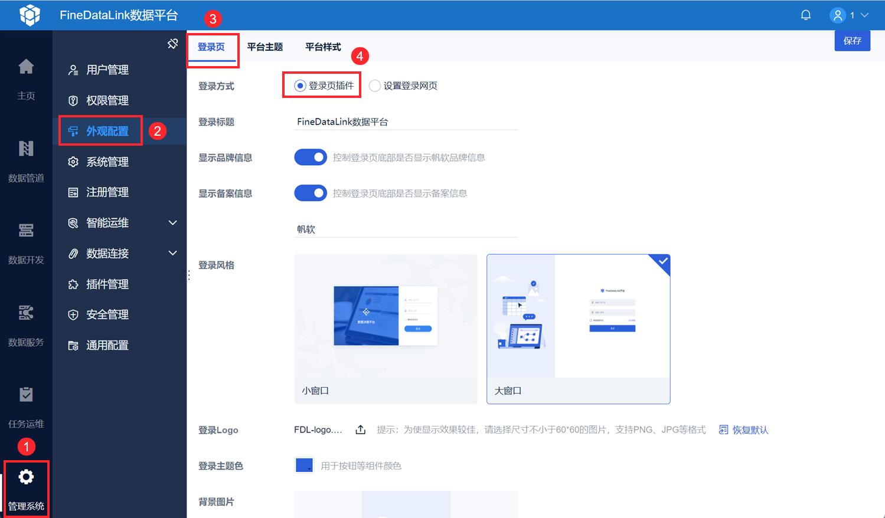Click the 安全管理 shield icon
This screenshot has width=885, height=518.
pos(73,315)
